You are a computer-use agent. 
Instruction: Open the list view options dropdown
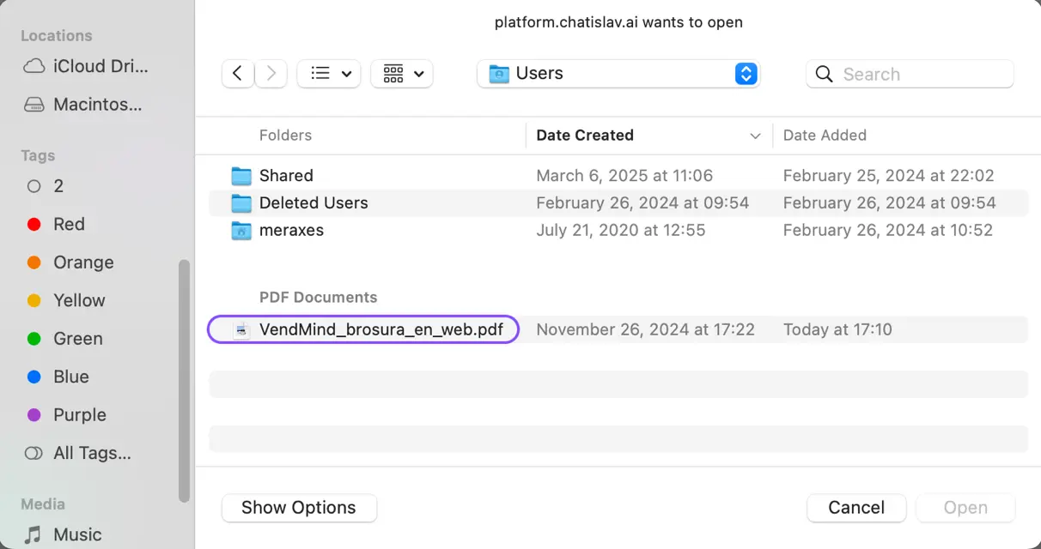point(329,74)
